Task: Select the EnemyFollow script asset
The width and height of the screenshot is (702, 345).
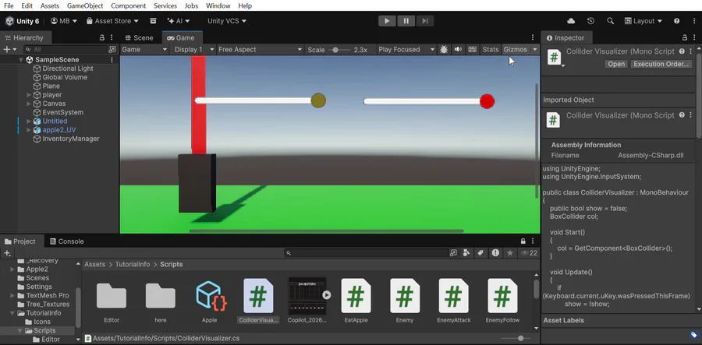Action: pyautogui.click(x=502, y=295)
